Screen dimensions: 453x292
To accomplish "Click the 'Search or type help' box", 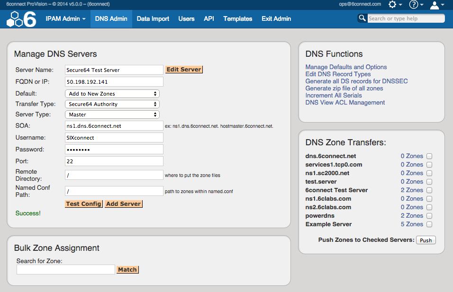I will [x=406, y=18].
